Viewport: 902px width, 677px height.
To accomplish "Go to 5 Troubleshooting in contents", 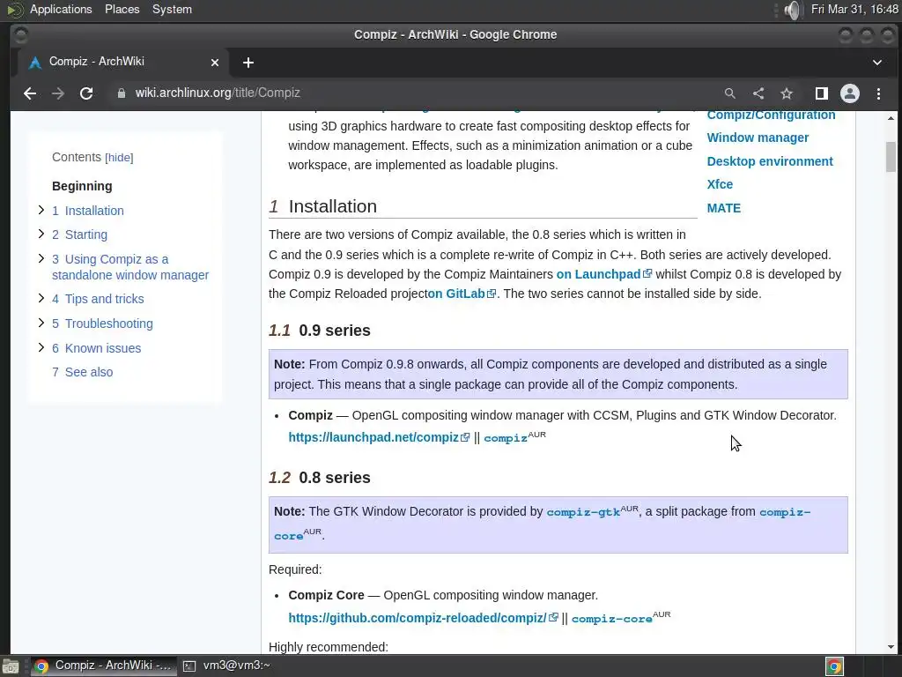I will 102,324.
